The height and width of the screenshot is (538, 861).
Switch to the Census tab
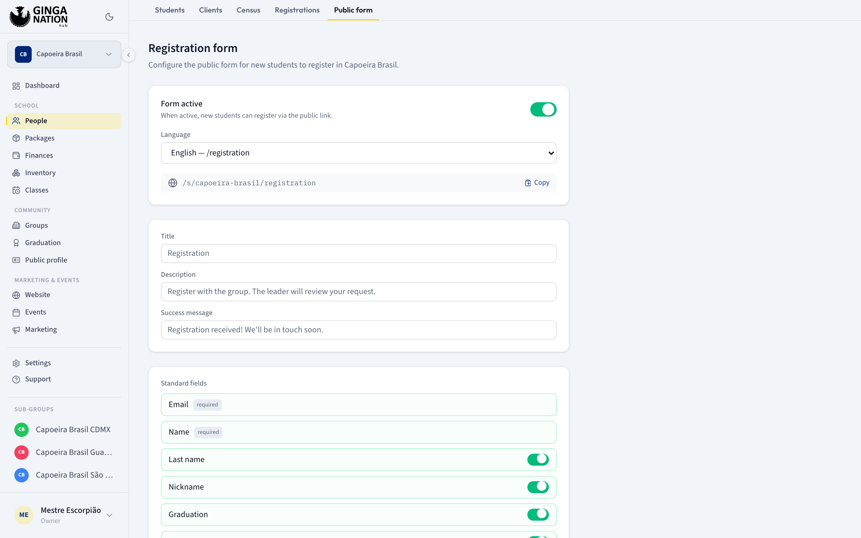tap(248, 10)
